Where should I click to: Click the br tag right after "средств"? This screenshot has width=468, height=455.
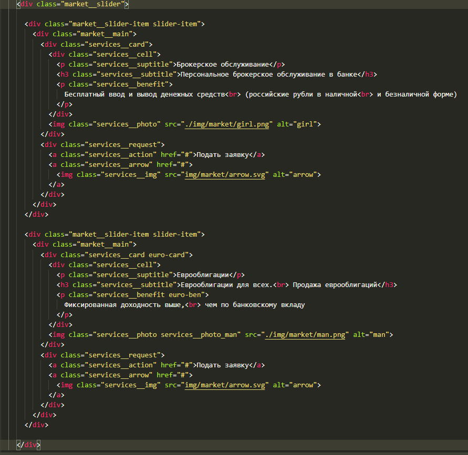[x=233, y=94]
